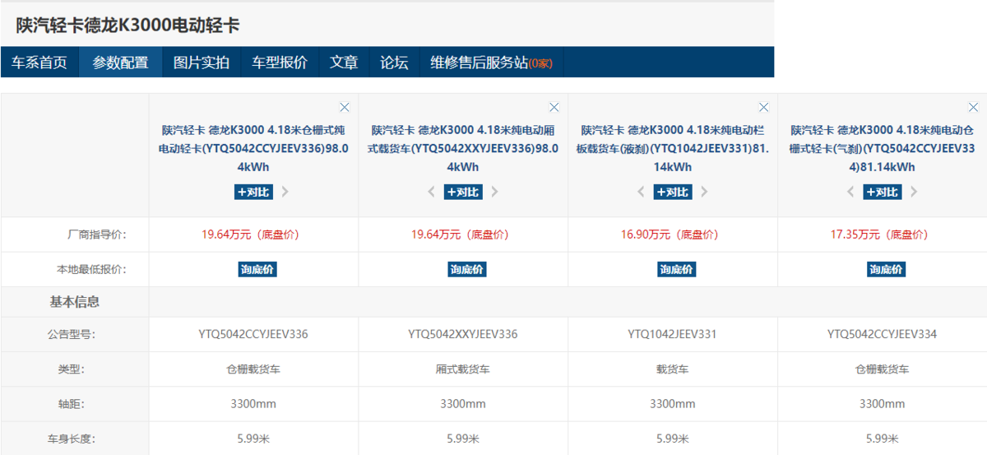Go to the 文章 tab
Screen dimensions: 987x455
coord(344,63)
